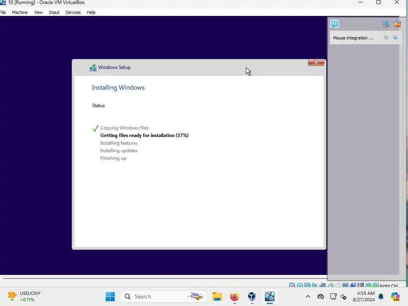Image resolution: width=408 pixels, height=306 pixels.
Task: Open the Windows Start menu
Action: click(x=110, y=296)
